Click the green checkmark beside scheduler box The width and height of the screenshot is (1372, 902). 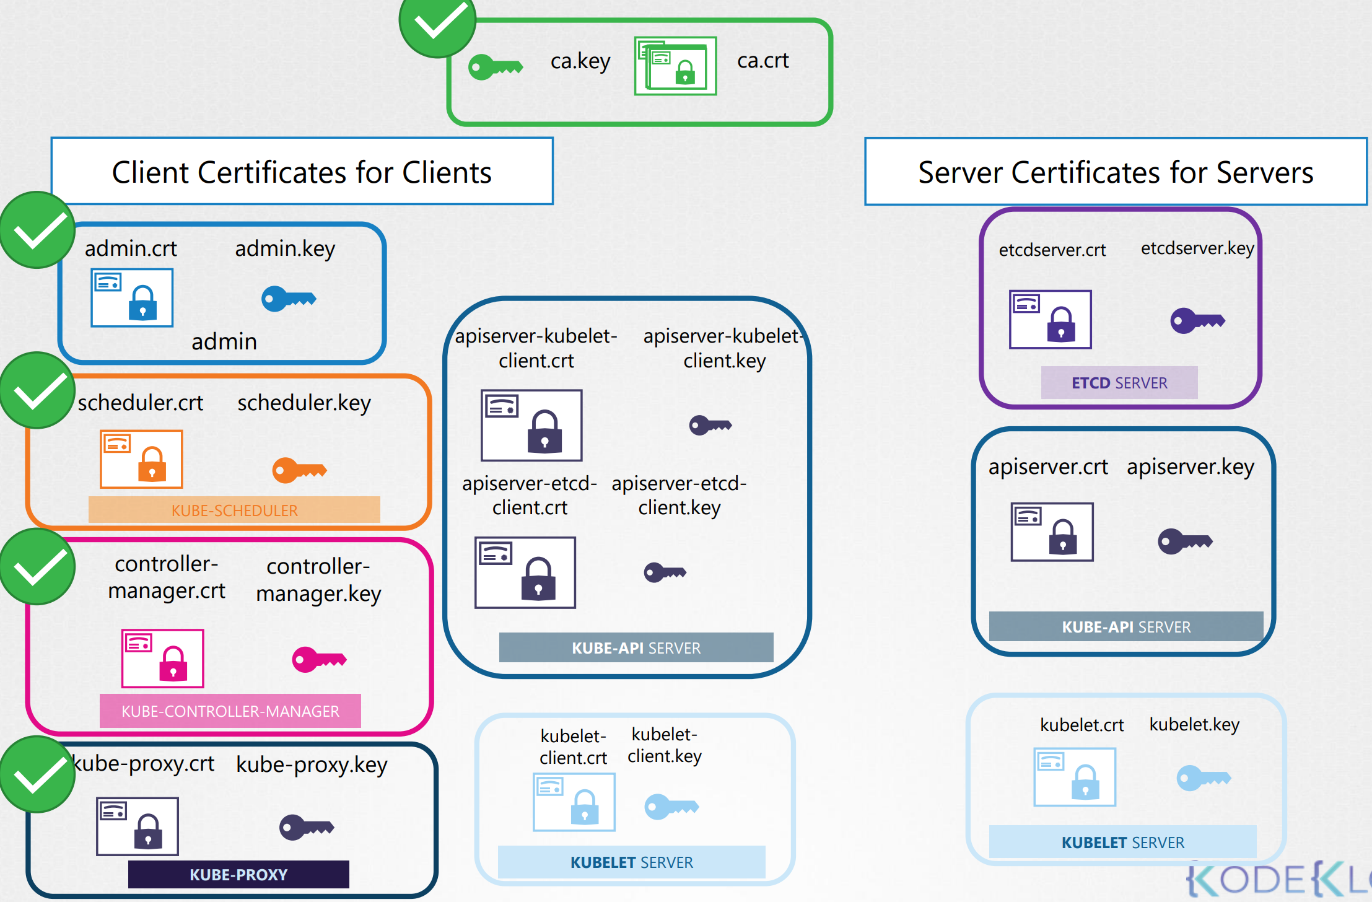click(x=38, y=391)
